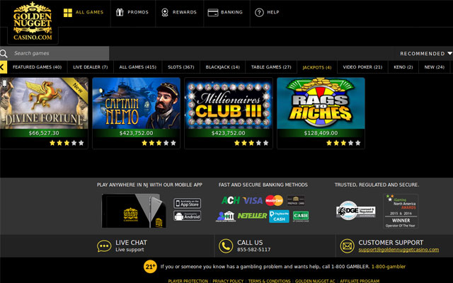Click the All Games grid icon

point(68,13)
